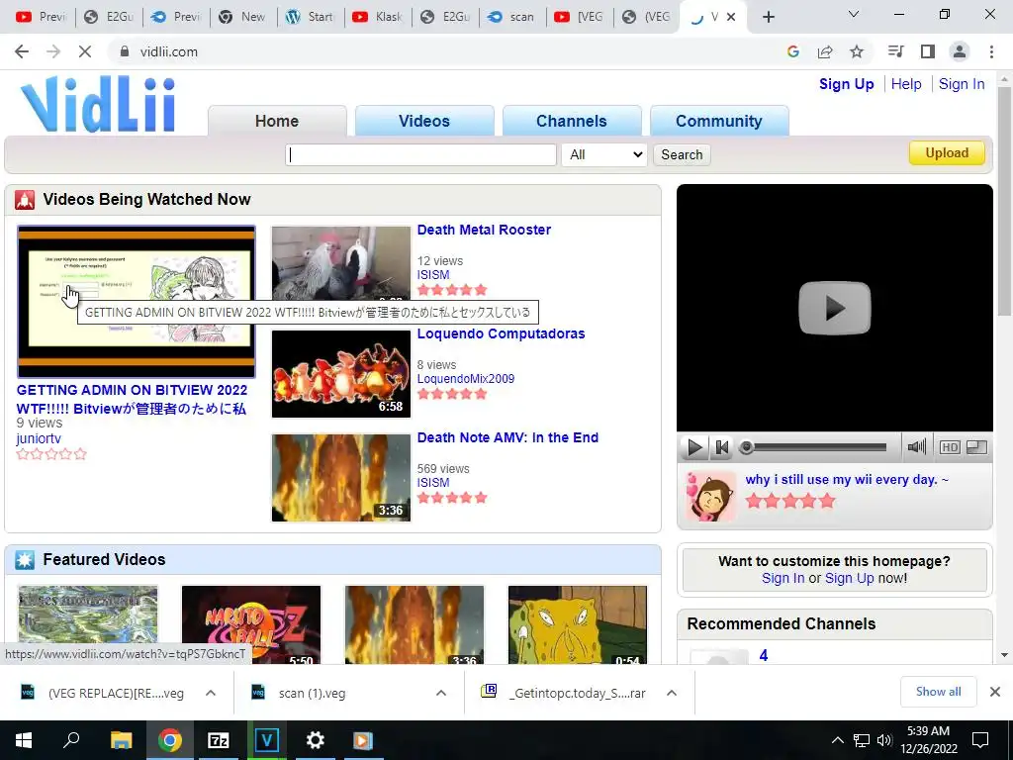
Task: Open the juniortv channel link
Action: [39, 438]
